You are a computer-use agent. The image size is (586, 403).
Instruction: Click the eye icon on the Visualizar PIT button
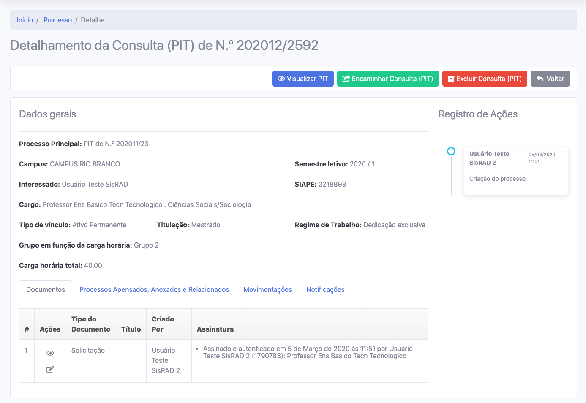pos(281,79)
